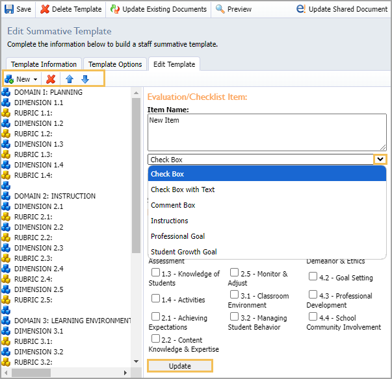Click yellow icon beside RUBRIC 3.2:

[6, 361]
